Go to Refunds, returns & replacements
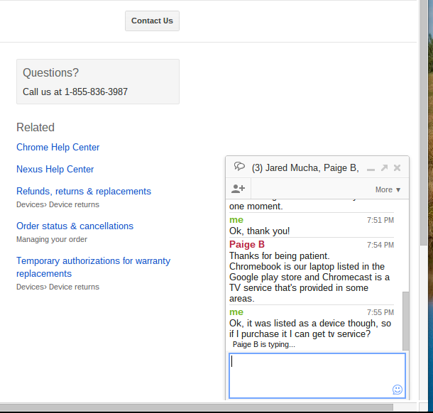The width and height of the screenshot is (433, 413). tap(84, 192)
